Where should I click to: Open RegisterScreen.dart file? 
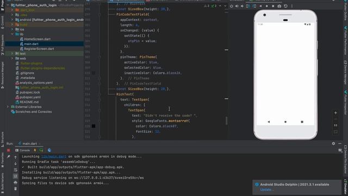tap(39, 49)
